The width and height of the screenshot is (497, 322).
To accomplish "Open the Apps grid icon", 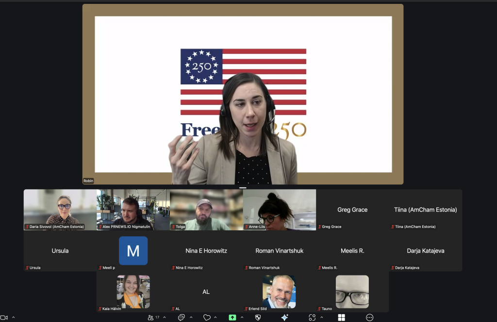I will pos(341,318).
